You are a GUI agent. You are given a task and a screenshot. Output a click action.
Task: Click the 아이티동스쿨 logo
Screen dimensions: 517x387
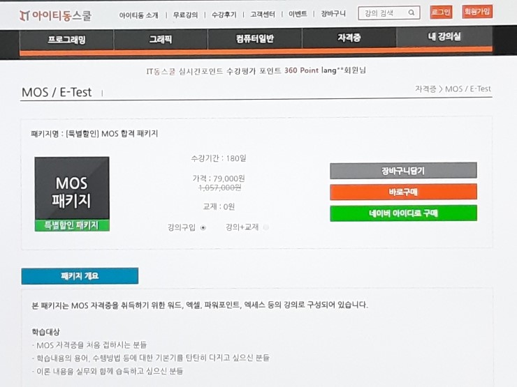pyautogui.click(x=55, y=15)
